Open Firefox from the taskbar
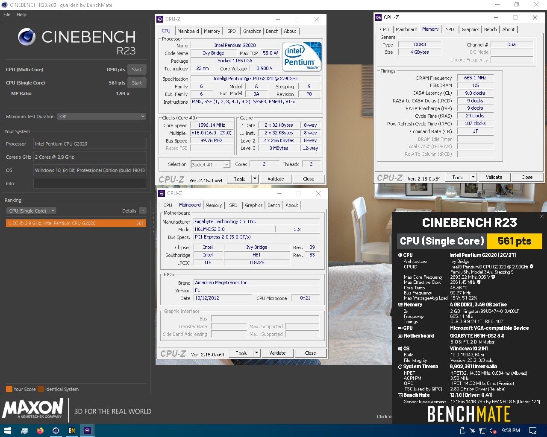Screen dimensions: 547x437 pos(40,431)
